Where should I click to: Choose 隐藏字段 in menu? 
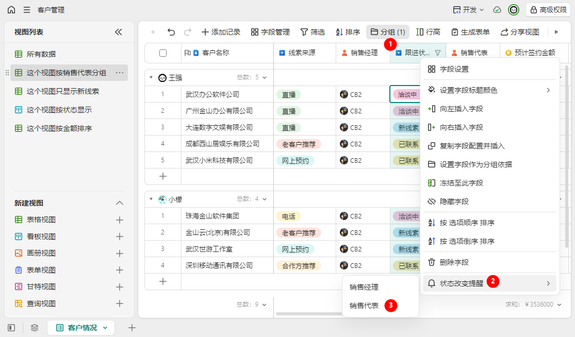point(490,201)
